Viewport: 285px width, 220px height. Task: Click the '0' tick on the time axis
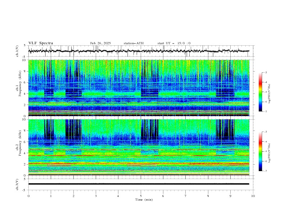click(28, 196)
